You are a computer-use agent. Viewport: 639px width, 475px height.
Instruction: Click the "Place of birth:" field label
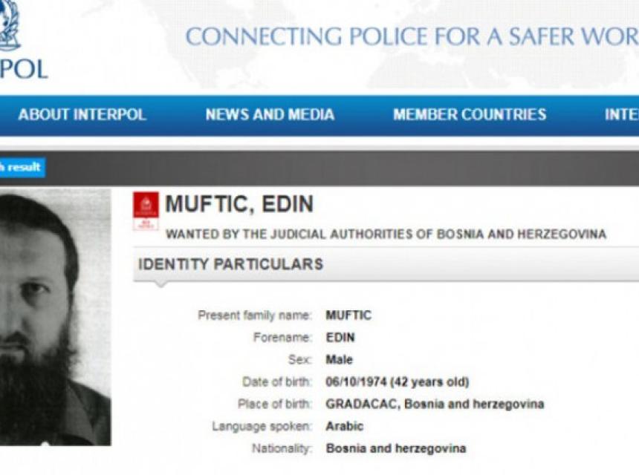(x=275, y=404)
